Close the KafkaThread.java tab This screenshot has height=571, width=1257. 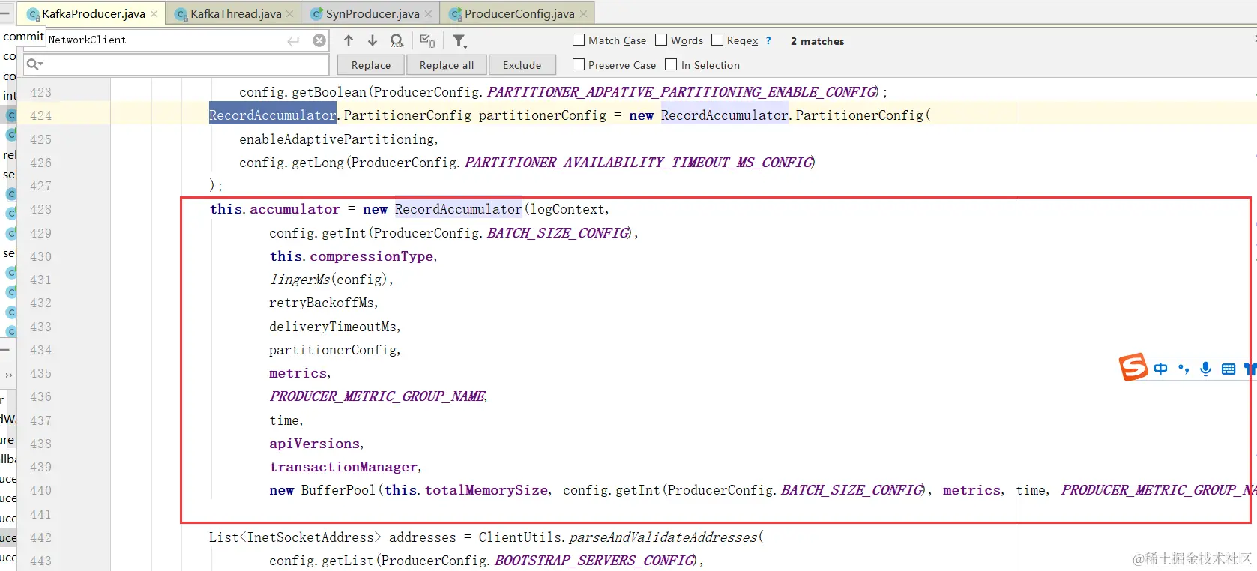click(x=291, y=14)
